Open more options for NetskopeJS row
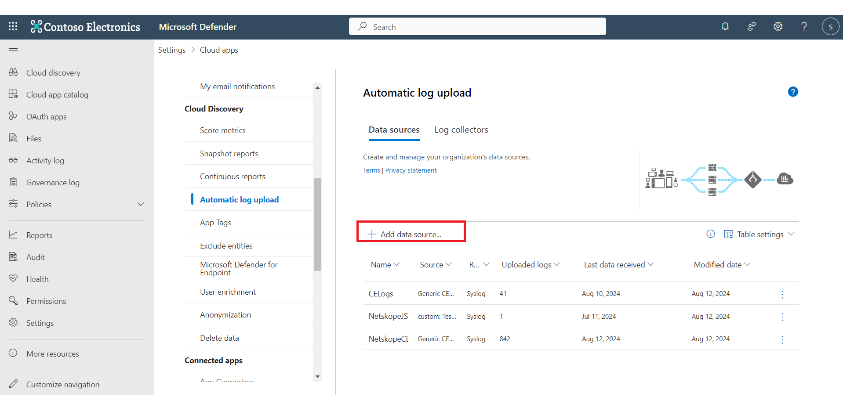This screenshot has width=843, height=404. click(782, 317)
